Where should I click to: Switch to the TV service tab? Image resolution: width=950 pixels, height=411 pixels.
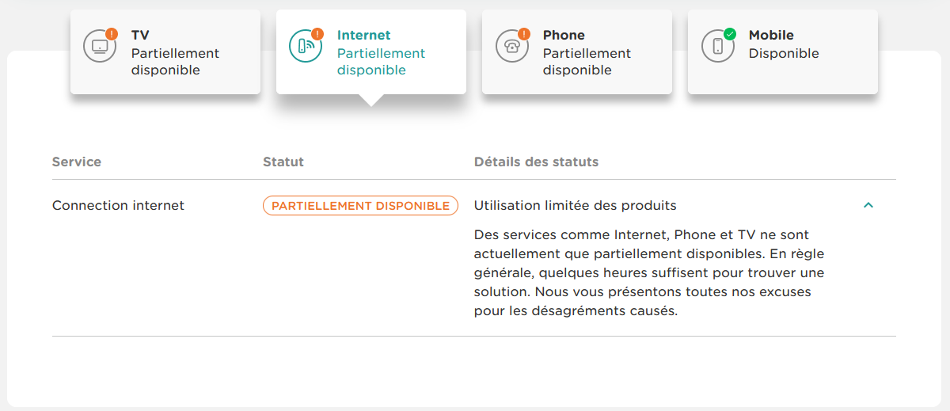click(165, 52)
